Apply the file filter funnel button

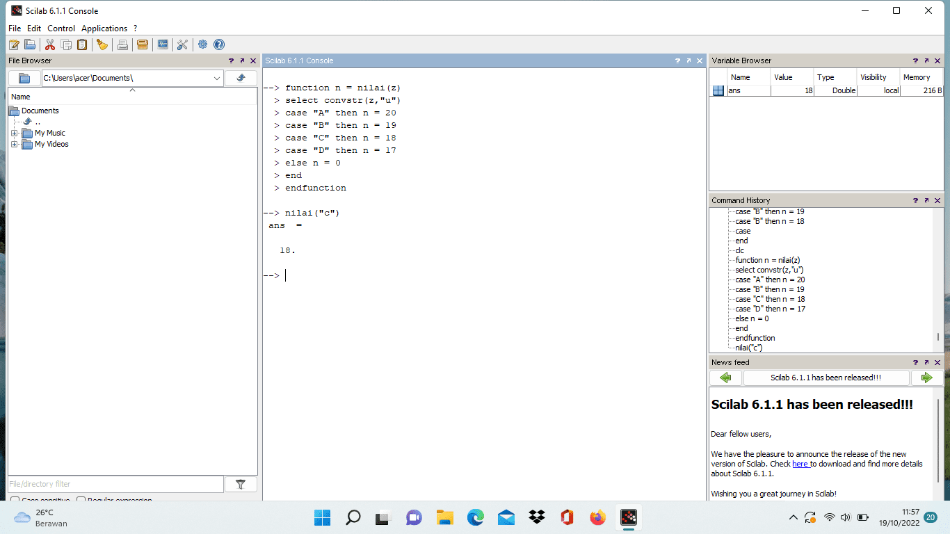click(241, 484)
